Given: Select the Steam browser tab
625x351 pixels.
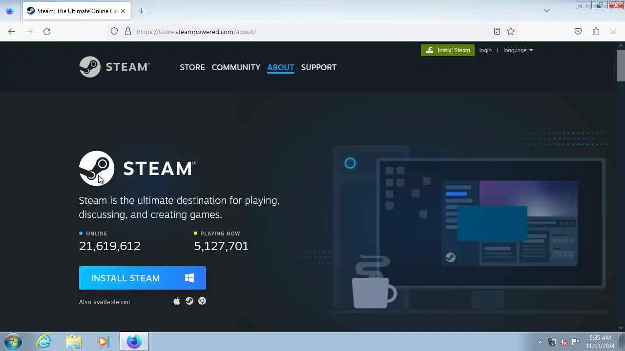Looking at the screenshot, I should click(x=77, y=11).
